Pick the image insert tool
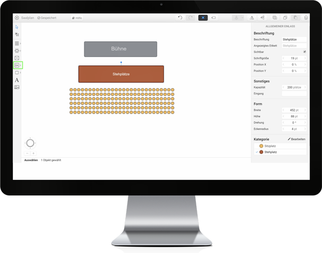322x253 pixels. [17, 87]
